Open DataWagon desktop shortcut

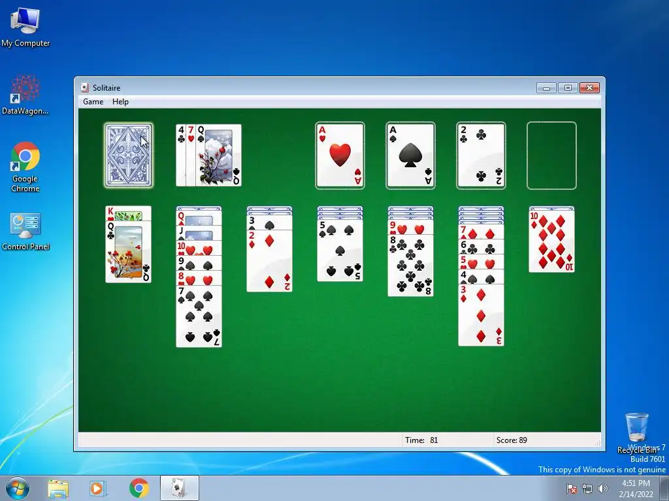(25, 95)
